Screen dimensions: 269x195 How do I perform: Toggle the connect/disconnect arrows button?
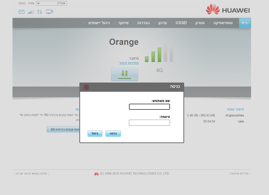coord(125,74)
